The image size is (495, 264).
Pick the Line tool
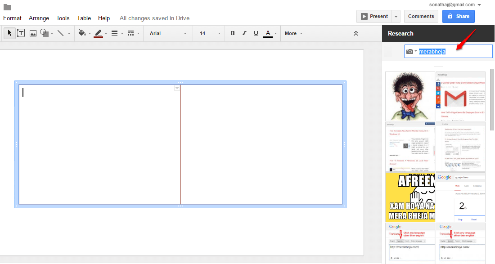pyautogui.click(x=61, y=33)
